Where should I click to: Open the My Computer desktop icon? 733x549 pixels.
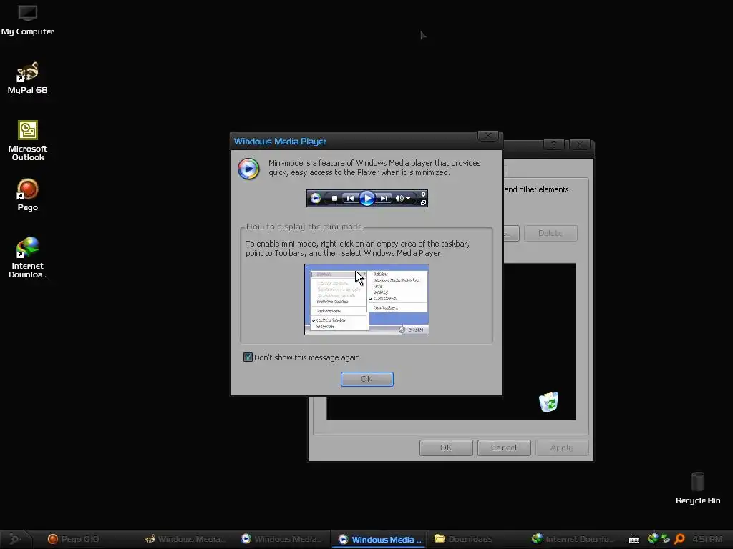[x=28, y=20]
